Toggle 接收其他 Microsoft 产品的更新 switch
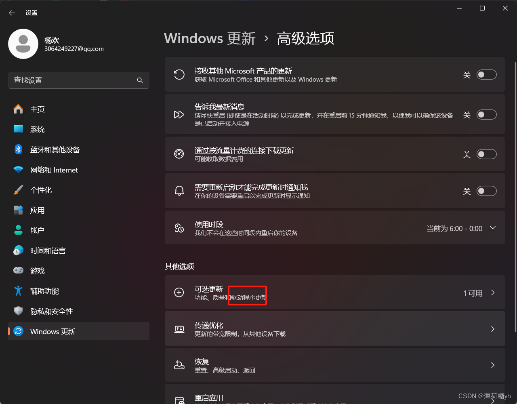The image size is (517, 404). tap(486, 75)
